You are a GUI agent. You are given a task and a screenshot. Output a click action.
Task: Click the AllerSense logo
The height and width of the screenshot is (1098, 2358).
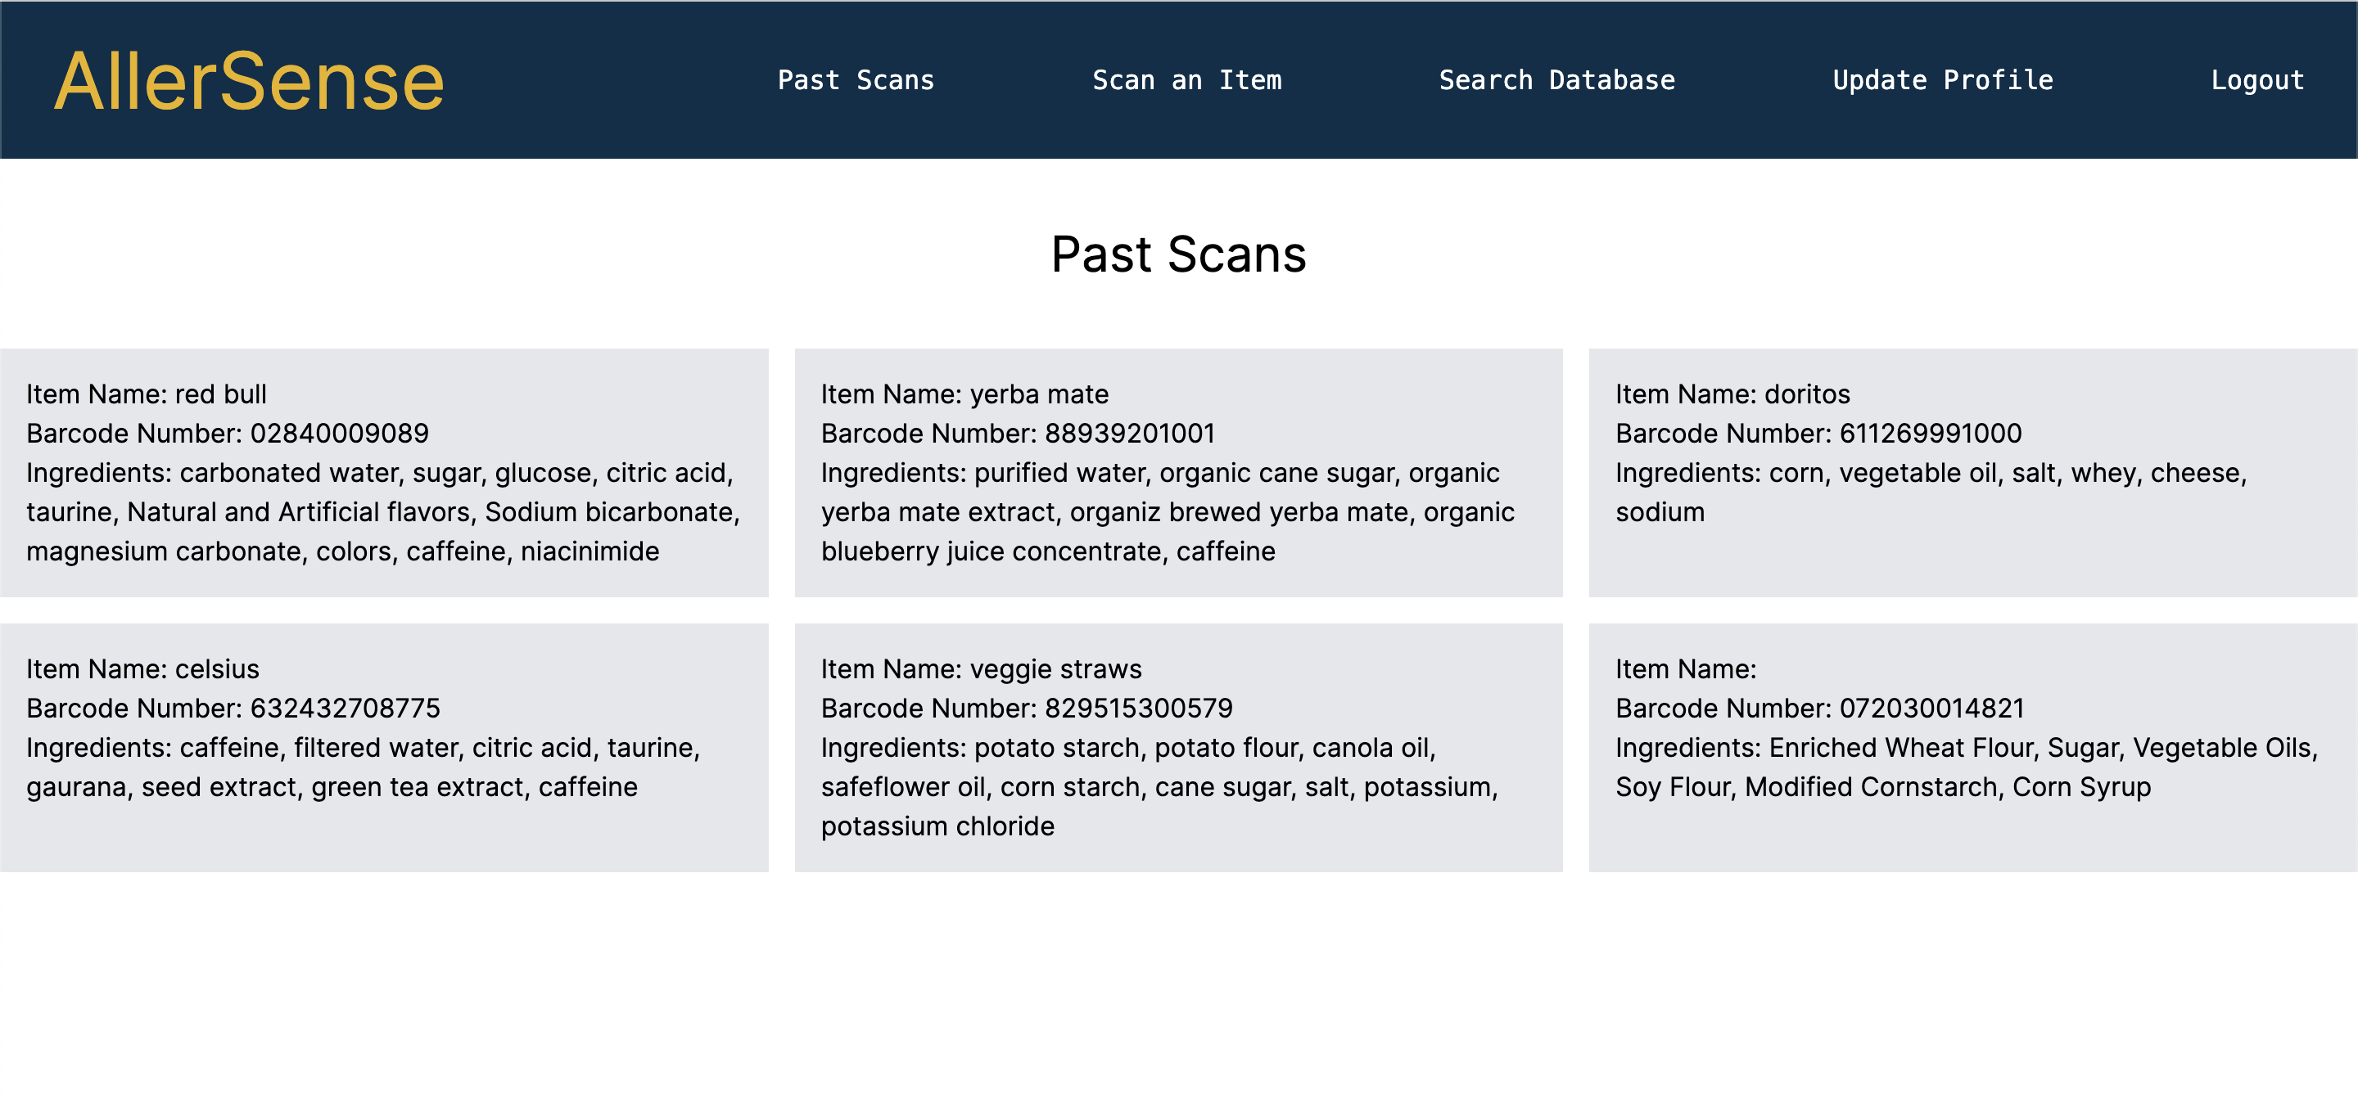pyautogui.click(x=249, y=82)
